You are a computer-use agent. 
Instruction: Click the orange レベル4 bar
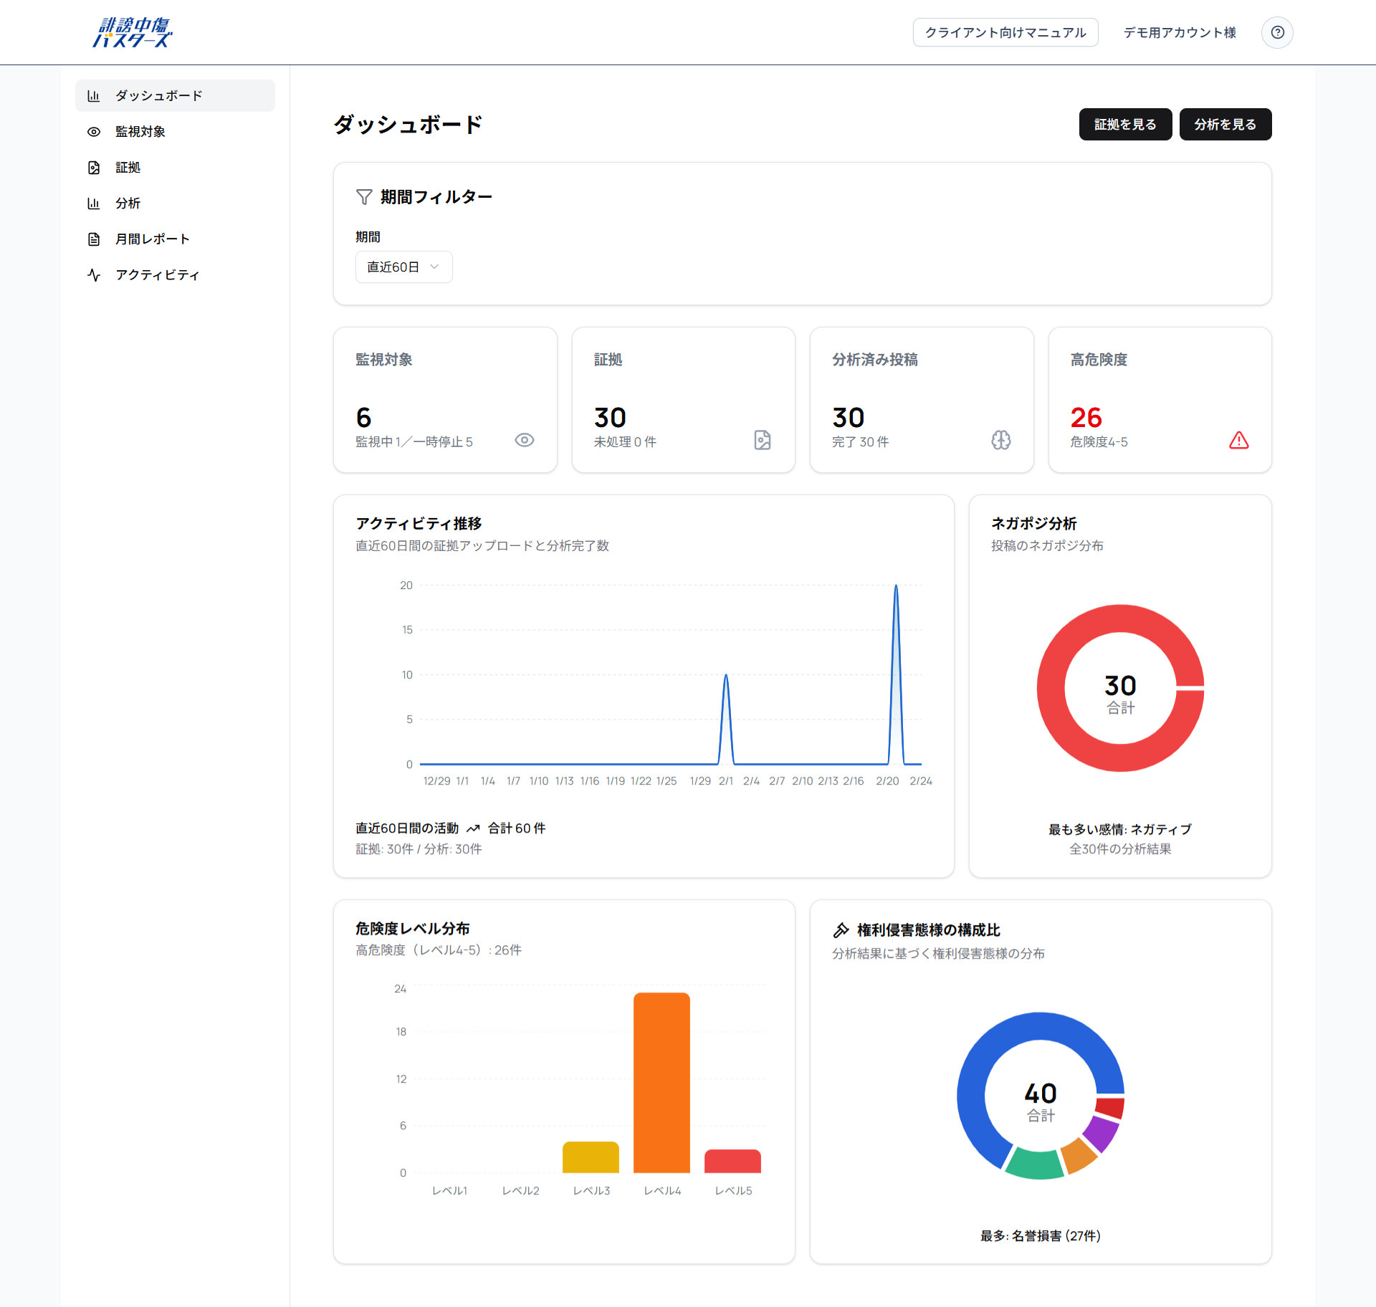pos(661,1082)
